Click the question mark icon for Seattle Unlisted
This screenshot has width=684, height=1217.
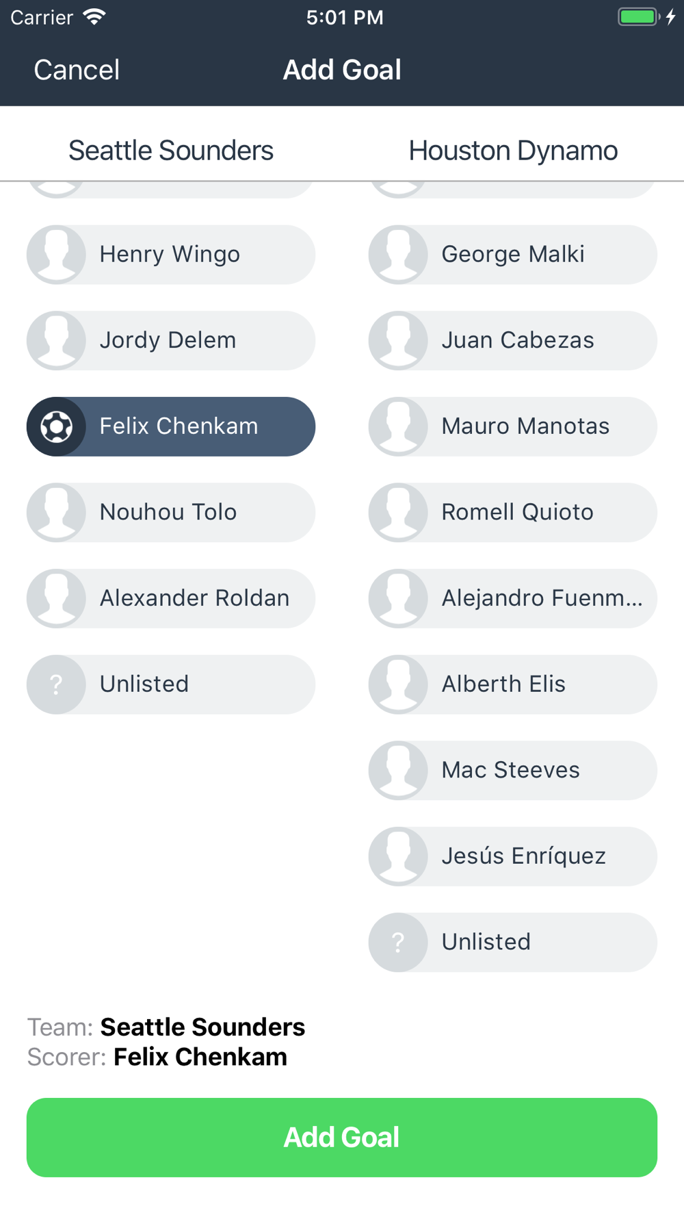point(56,684)
